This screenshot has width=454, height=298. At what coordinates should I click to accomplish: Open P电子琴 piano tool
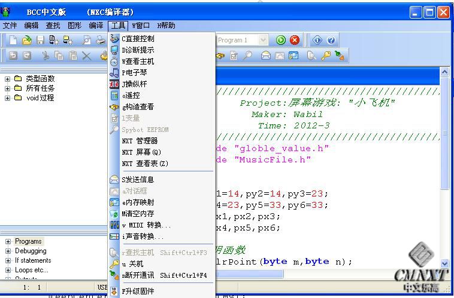[162, 72]
